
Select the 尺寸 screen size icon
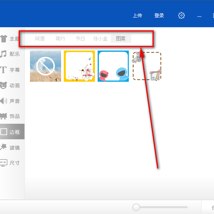coord(4,163)
